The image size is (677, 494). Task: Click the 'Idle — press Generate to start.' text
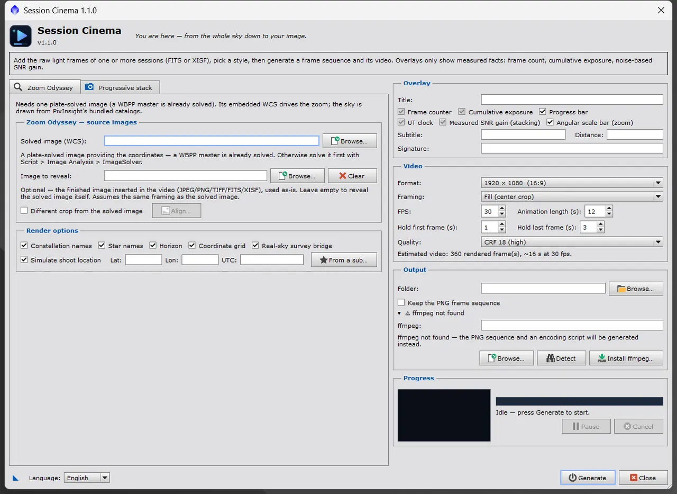[x=543, y=412]
